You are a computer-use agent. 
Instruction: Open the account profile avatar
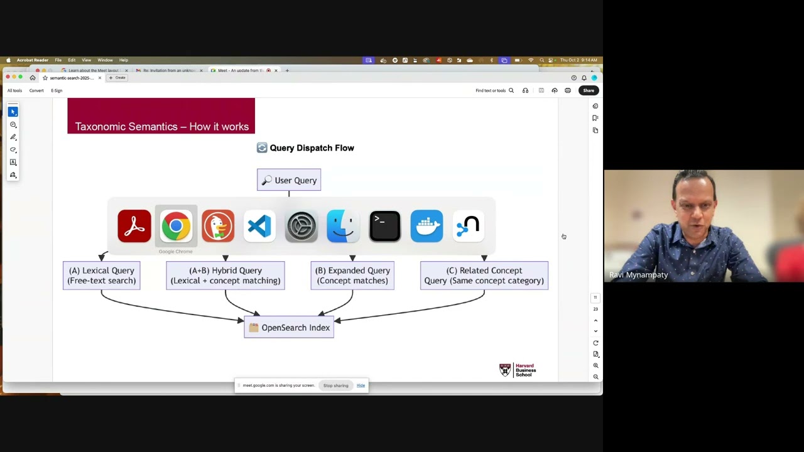pyautogui.click(x=594, y=78)
